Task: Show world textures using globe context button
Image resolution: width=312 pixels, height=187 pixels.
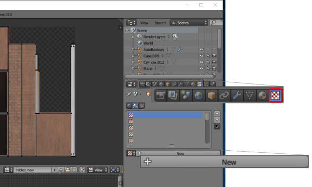Action: pyautogui.click(x=129, y=106)
